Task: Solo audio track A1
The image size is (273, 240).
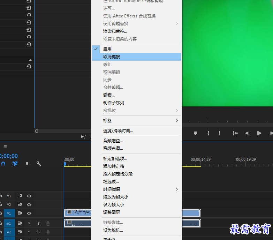Action: pos(38,223)
